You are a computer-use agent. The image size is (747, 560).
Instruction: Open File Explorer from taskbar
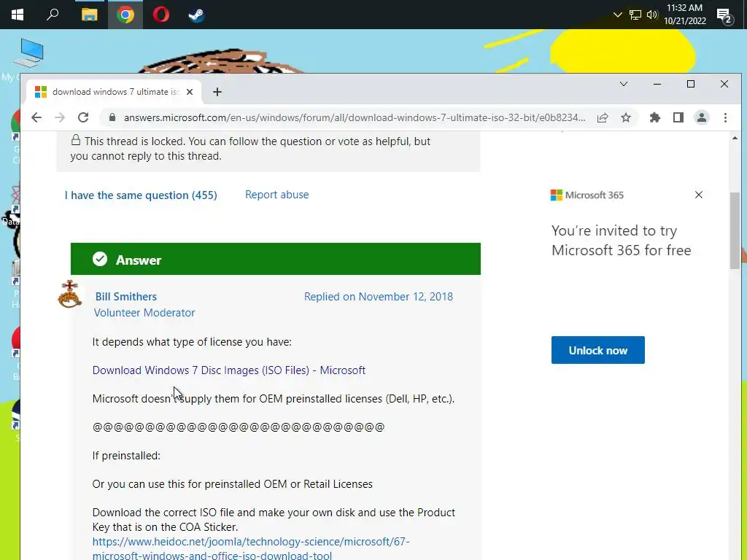(89, 15)
